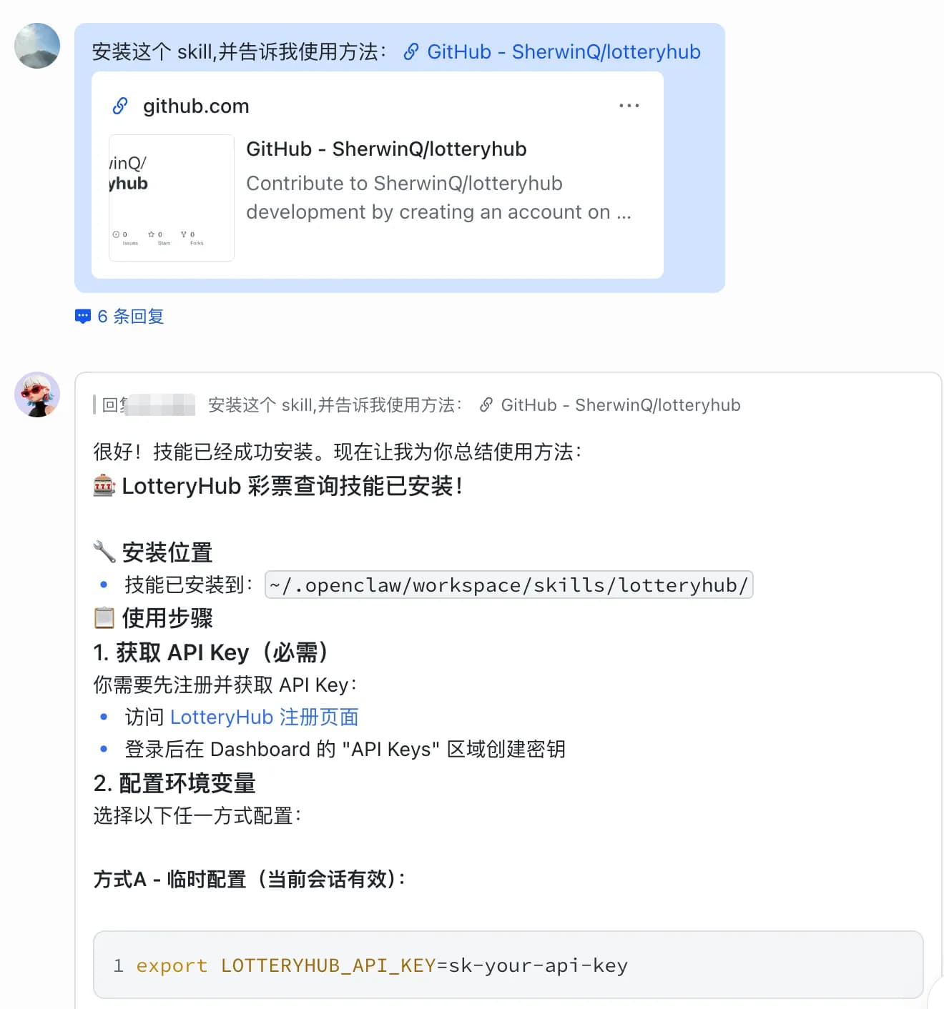Open the red-sunglasses bot avatar
944x1009 pixels.
point(37,394)
